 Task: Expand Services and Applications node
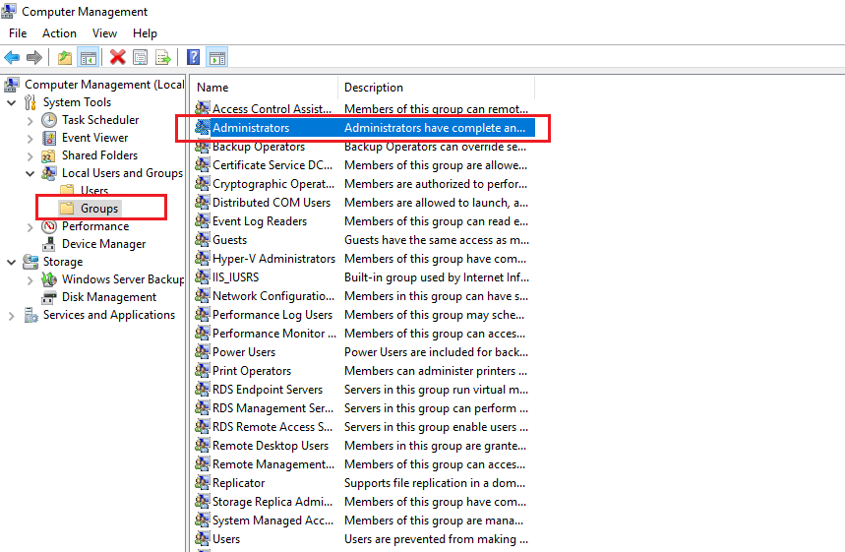click(x=12, y=316)
